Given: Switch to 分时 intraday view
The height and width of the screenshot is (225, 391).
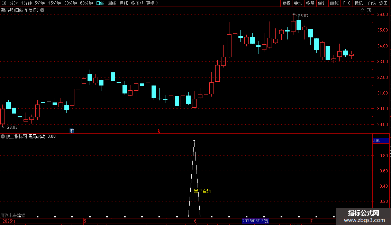Looking at the screenshot, I should point(14,3).
